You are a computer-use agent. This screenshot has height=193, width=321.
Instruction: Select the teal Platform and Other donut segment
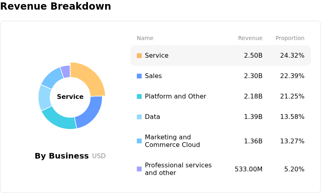59,119
